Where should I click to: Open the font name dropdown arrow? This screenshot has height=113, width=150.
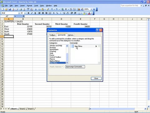pyautogui.click(x=19, y=13)
